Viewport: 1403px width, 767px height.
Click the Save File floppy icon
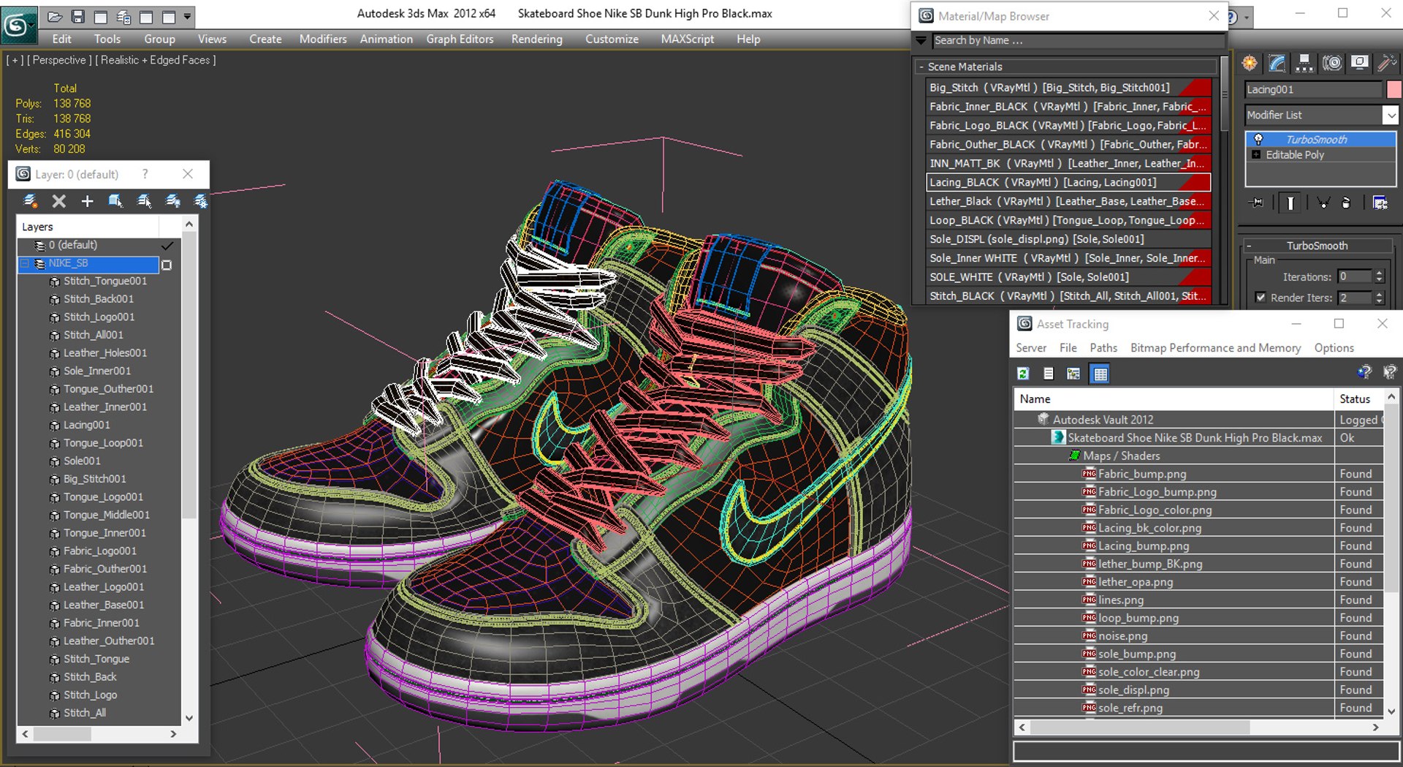pyautogui.click(x=77, y=16)
